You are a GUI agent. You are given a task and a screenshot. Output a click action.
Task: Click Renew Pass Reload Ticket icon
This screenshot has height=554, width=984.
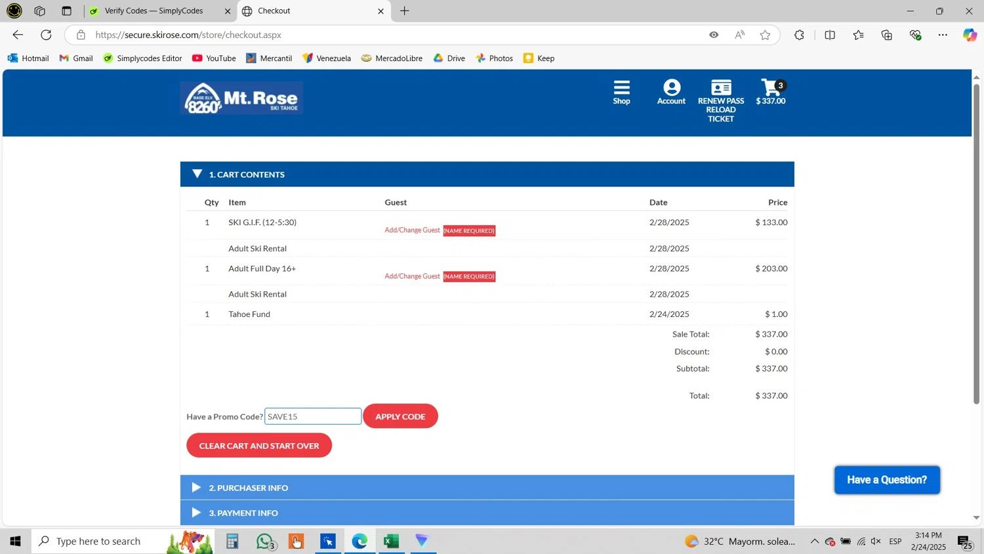tap(721, 100)
